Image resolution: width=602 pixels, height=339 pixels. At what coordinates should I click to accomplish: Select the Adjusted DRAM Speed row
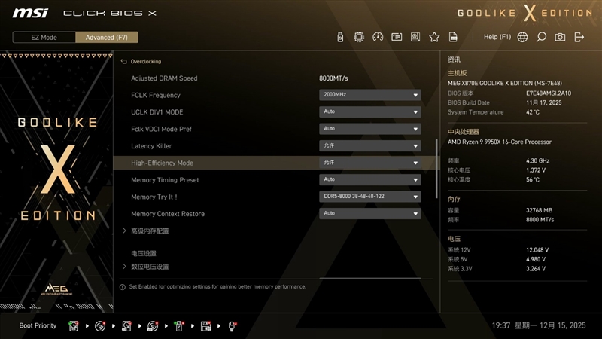point(275,78)
